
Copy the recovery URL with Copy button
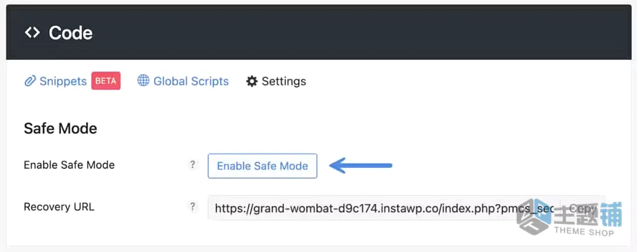click(582, 208)
